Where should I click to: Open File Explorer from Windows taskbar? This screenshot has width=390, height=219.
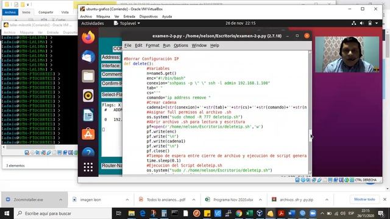pyautogui.click(x=132, y=214)
